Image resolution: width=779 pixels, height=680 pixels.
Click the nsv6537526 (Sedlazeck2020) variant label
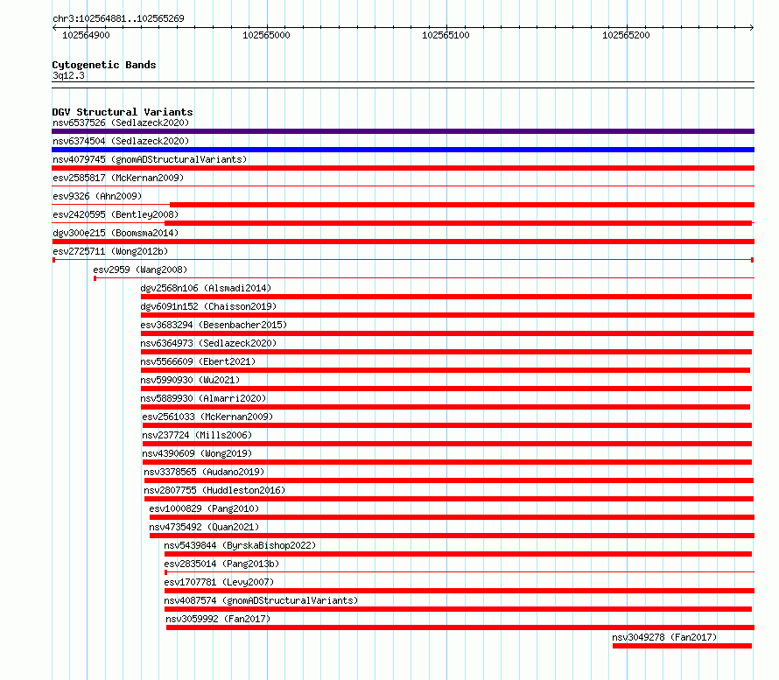[x=121, y=123]
